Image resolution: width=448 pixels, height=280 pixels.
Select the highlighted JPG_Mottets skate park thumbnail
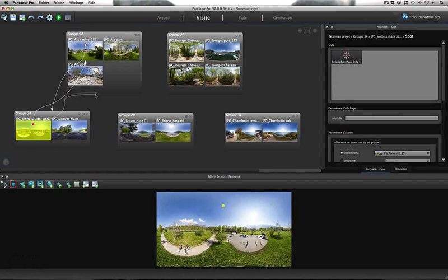click(x=34, y=130)
